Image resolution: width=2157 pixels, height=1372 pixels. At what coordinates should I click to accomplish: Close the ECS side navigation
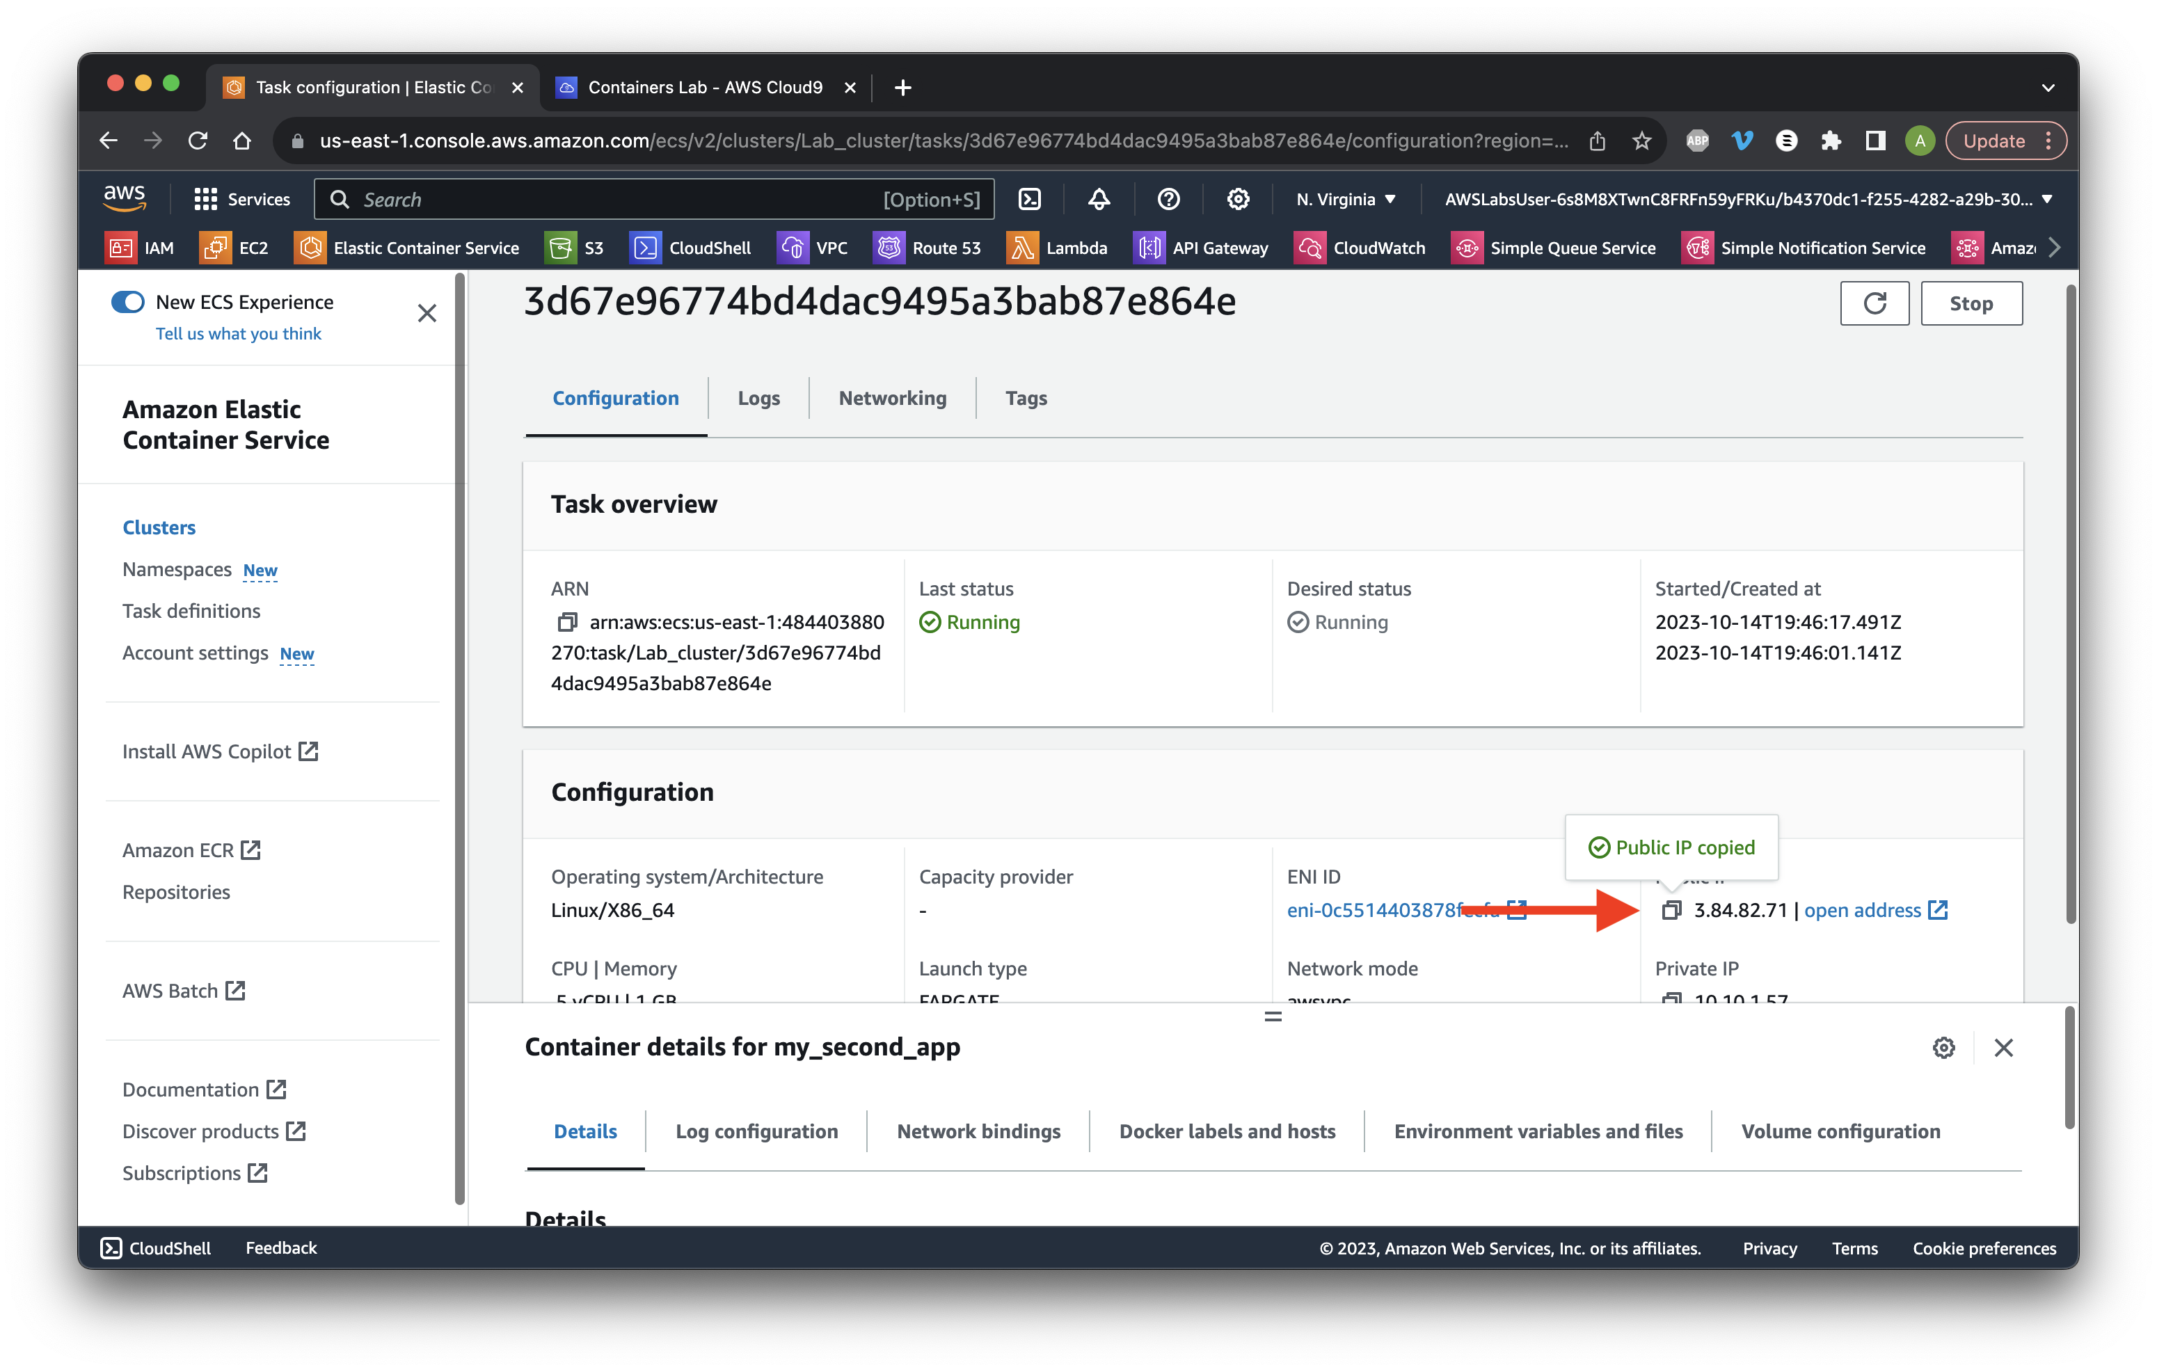click(x=427, y=312)
